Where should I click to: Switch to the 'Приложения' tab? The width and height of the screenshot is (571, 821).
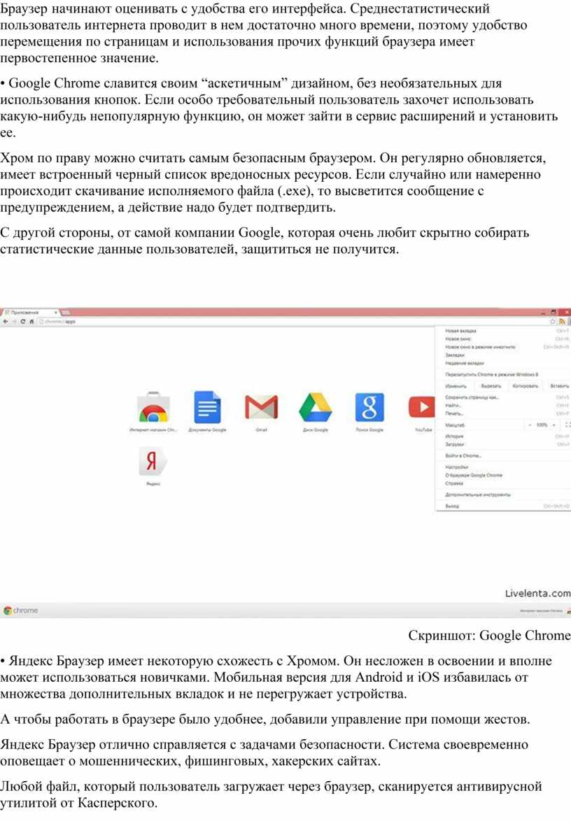27,312
